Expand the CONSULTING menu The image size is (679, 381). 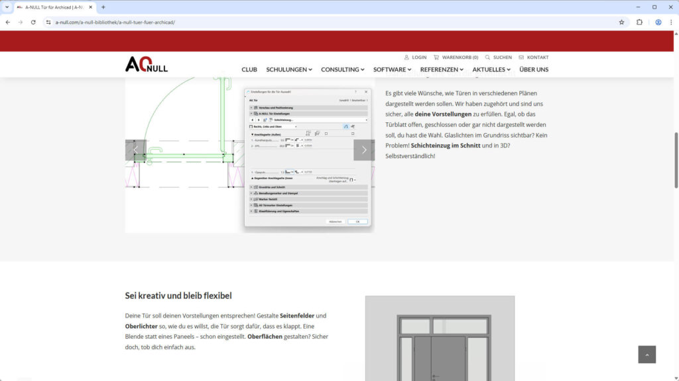pyautogui.click(x=343, y=69)
